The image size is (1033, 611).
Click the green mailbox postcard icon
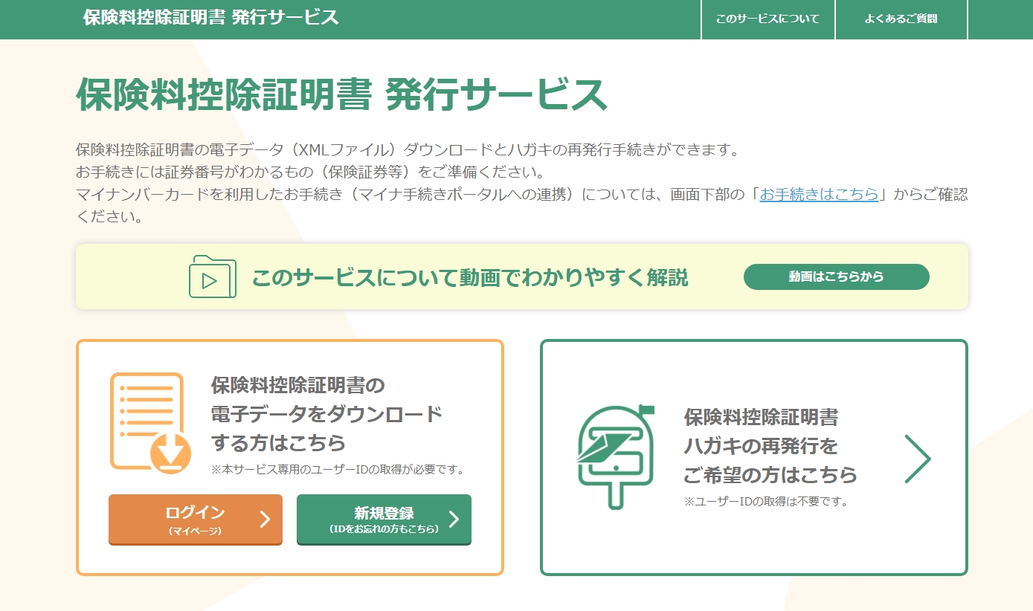coord(615,456)
